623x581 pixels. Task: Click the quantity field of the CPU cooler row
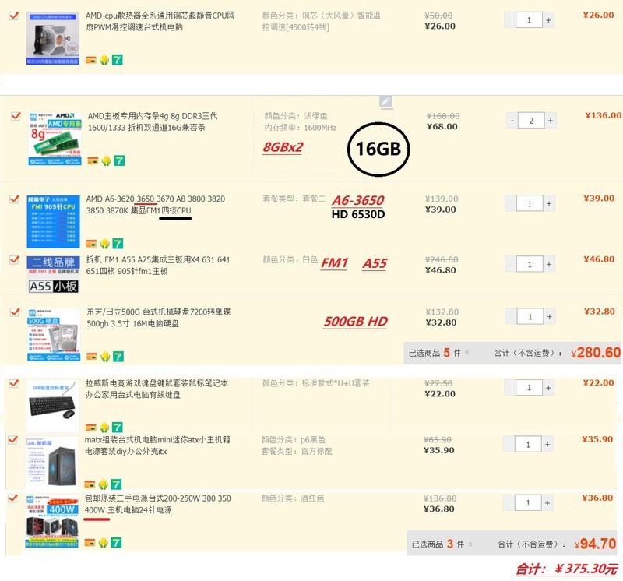point(530,20)
